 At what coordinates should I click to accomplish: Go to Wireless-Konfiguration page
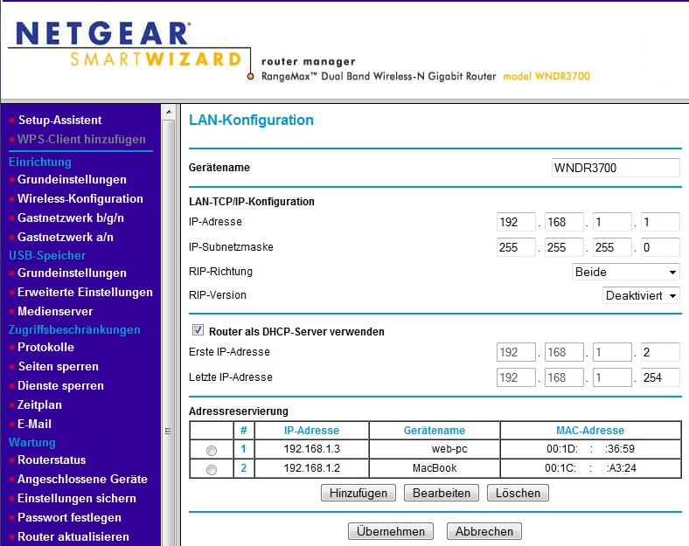pos(80,199)
